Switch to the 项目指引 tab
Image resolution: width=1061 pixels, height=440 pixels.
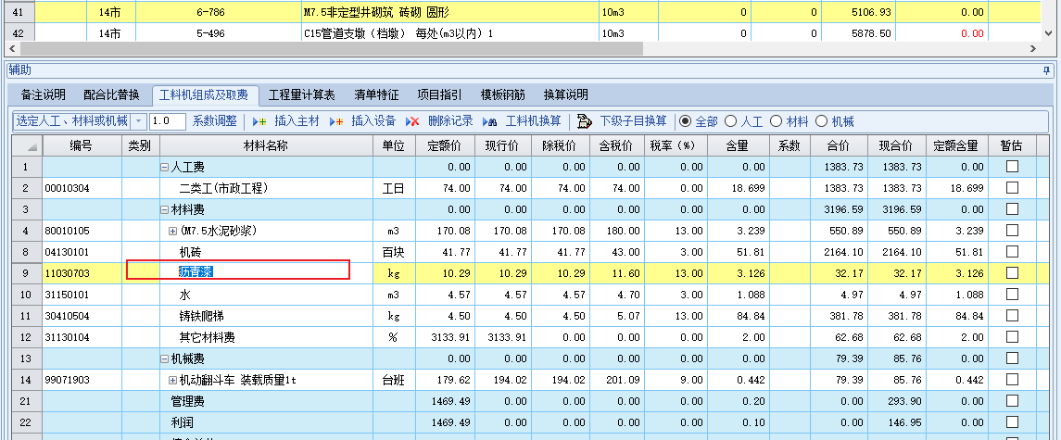pyautogui.click(x=439, y=94)
